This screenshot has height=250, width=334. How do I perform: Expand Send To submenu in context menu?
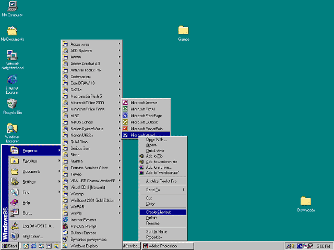click(x=163, y=190)
